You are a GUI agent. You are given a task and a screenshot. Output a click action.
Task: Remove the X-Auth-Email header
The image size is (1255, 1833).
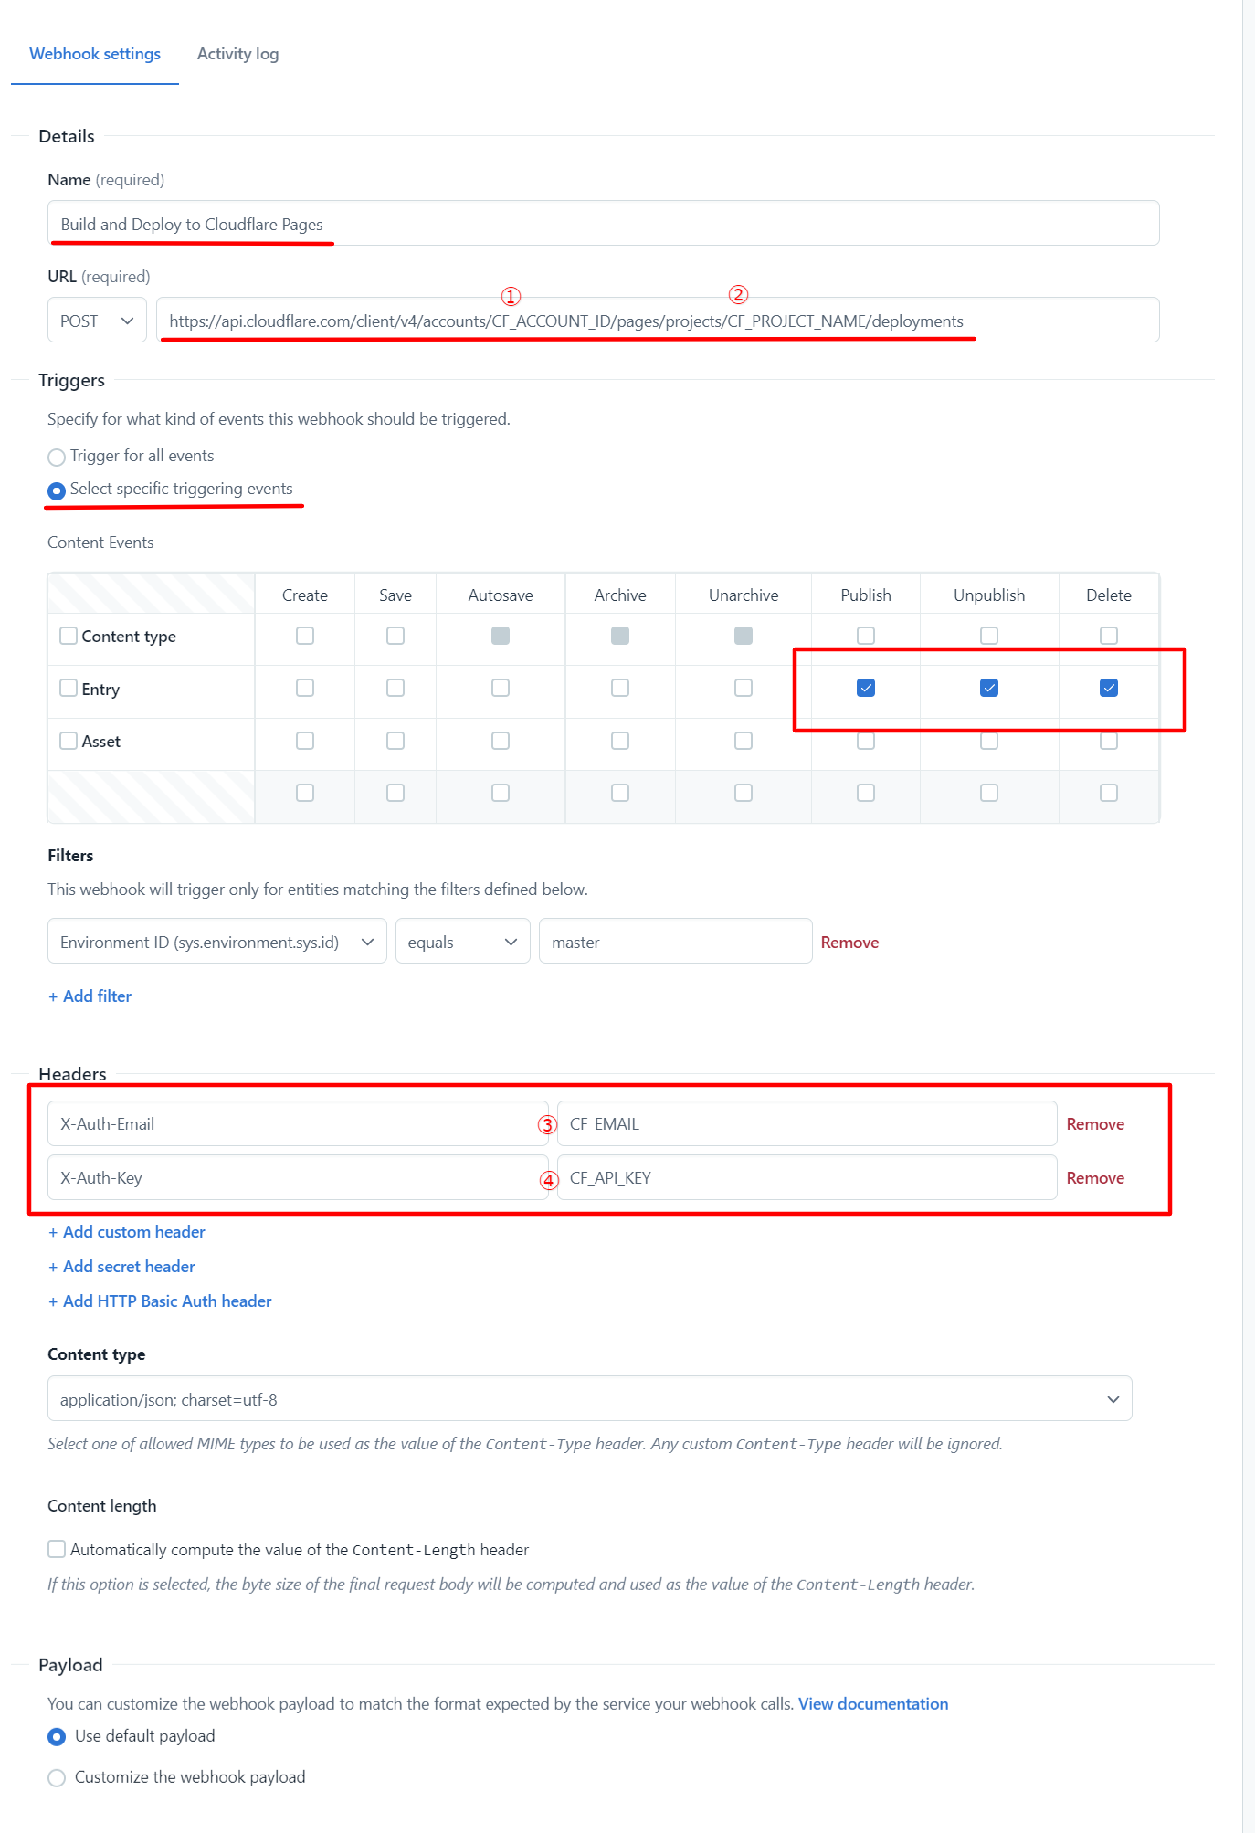point(1095,1124)
